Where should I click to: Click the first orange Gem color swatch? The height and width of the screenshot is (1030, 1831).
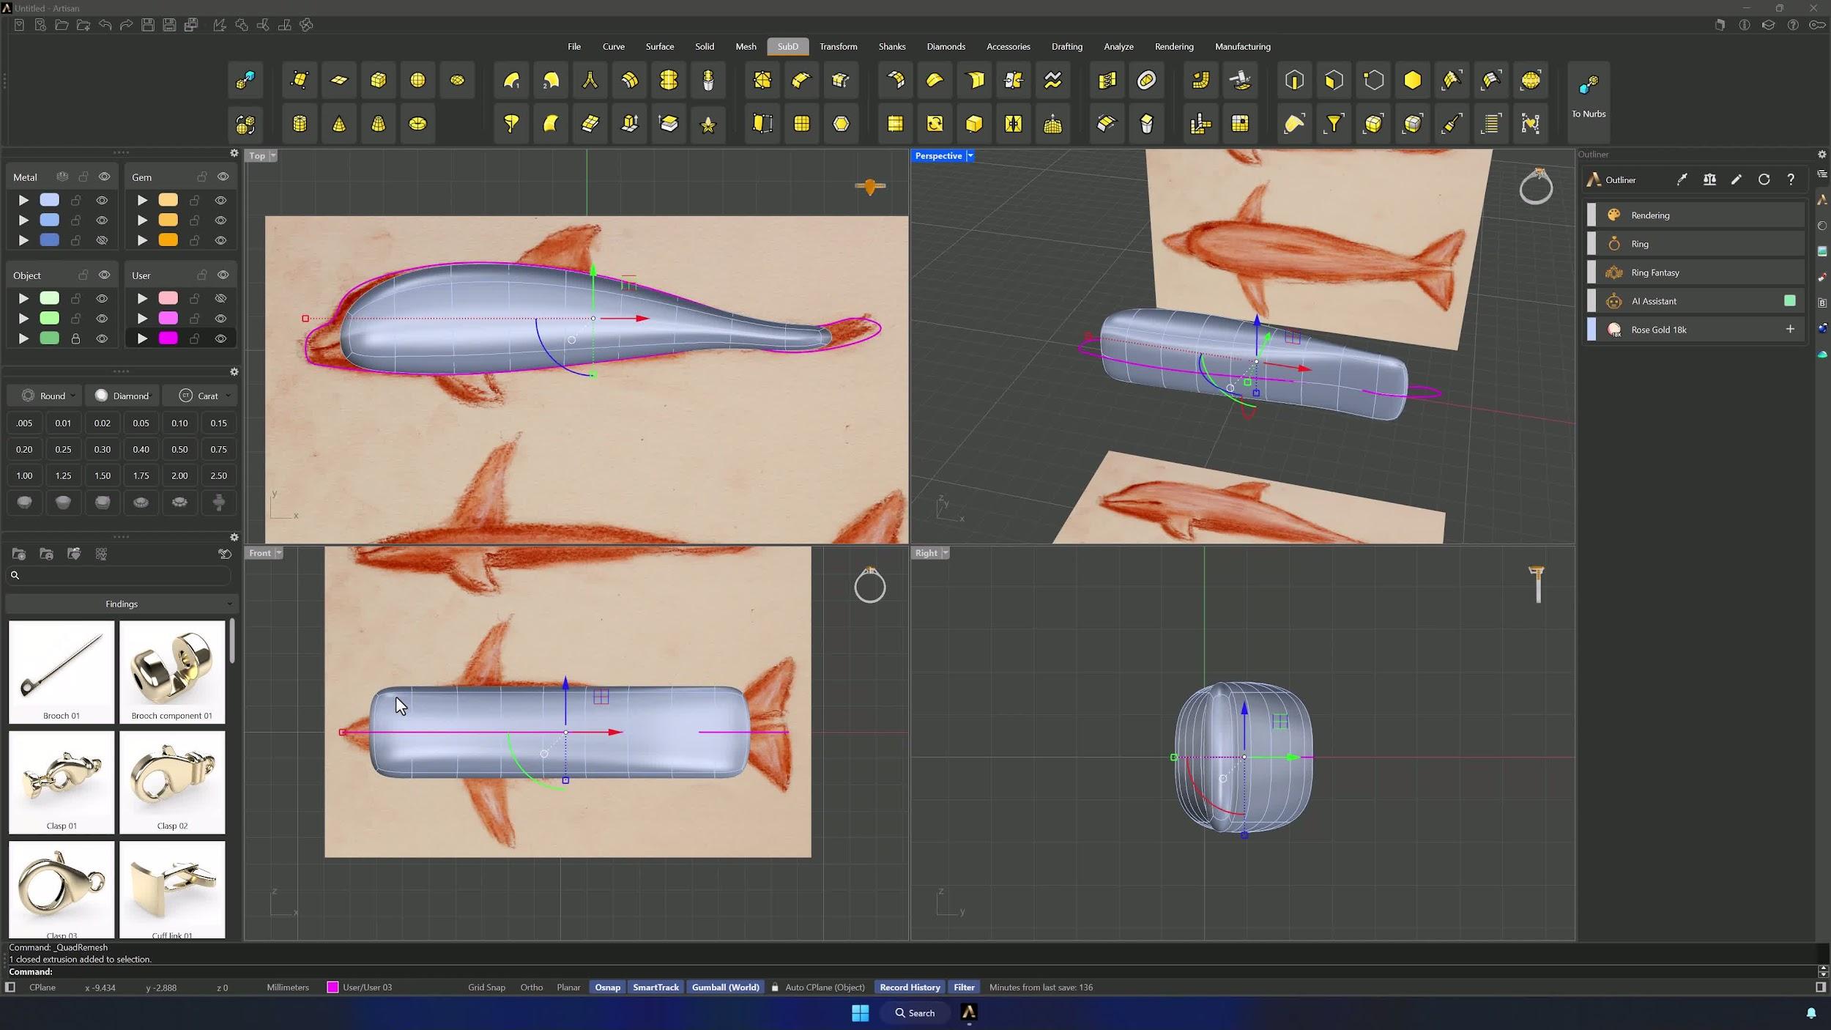(168, 200)
